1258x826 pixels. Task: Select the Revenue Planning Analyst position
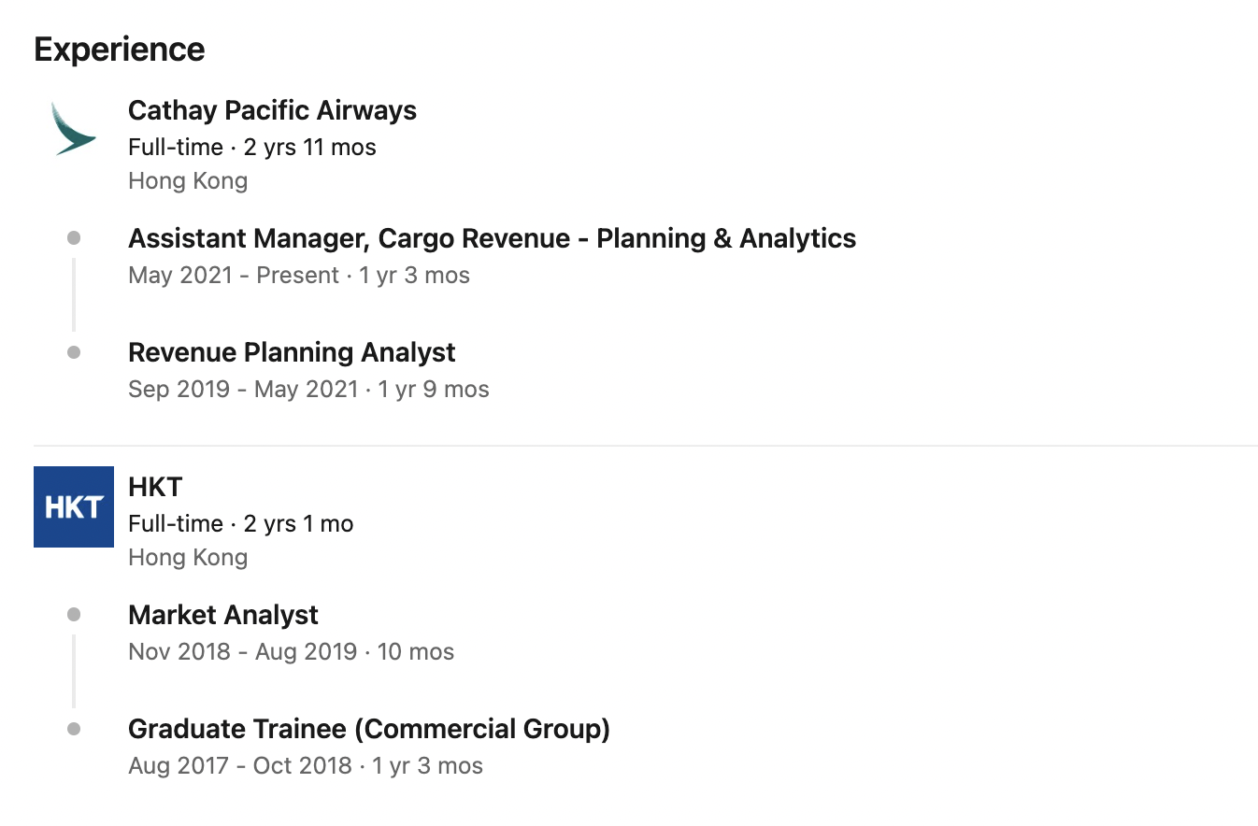pyautogui.click(x=292, y=352)
